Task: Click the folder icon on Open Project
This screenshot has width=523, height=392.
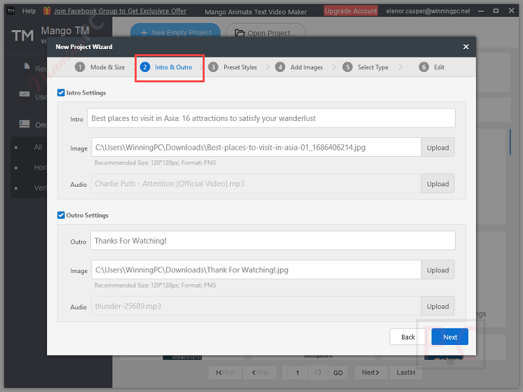Action: (239, 33)
